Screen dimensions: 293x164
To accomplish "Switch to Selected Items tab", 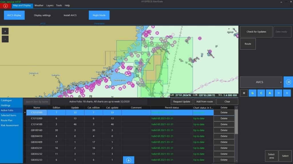I will [x=11, y=115].
